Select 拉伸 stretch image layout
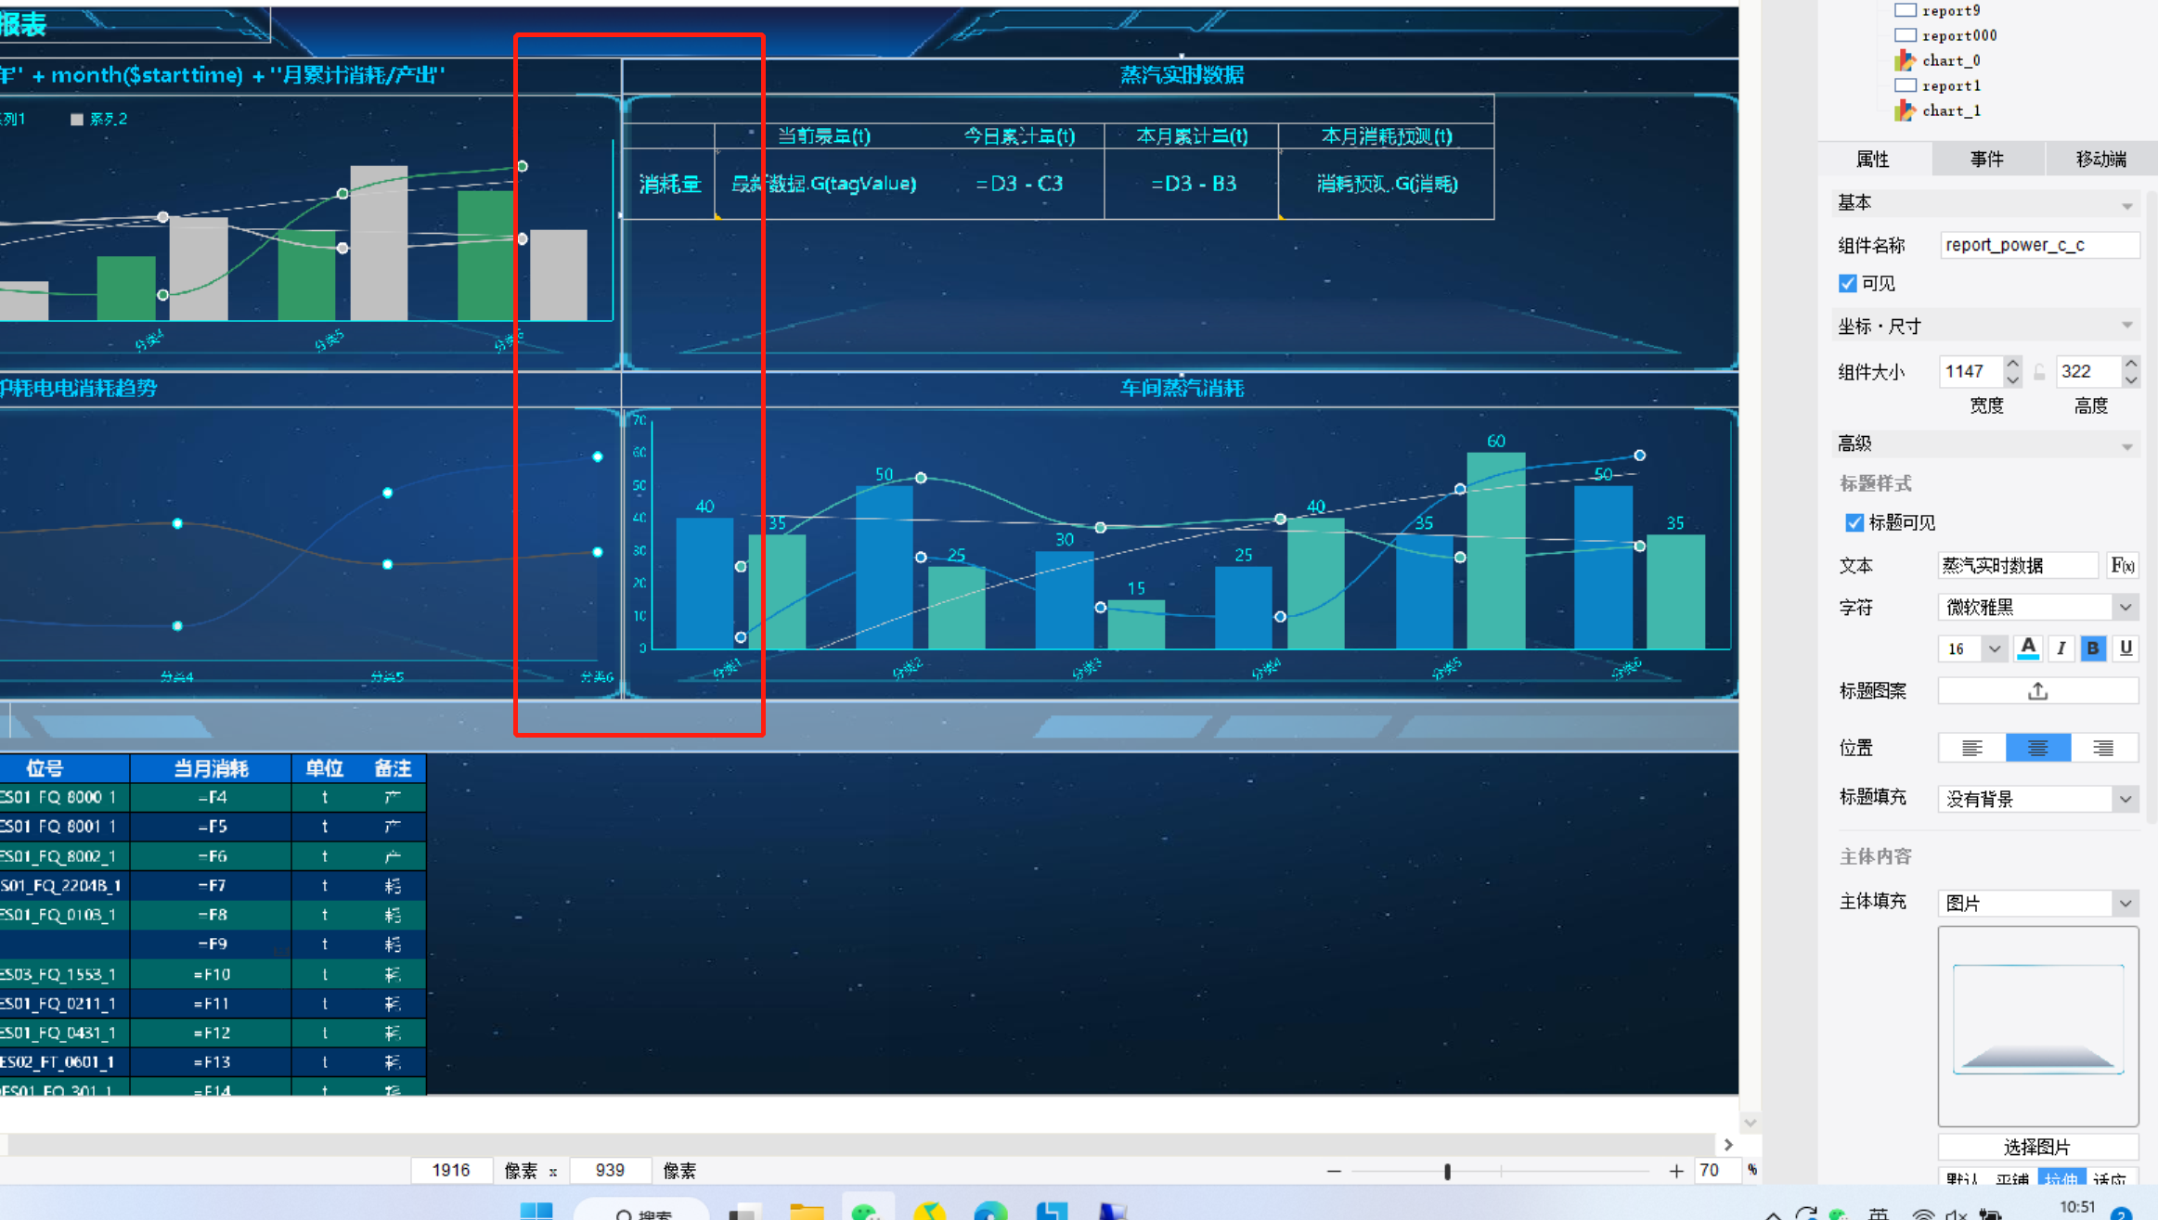 2061,1178
